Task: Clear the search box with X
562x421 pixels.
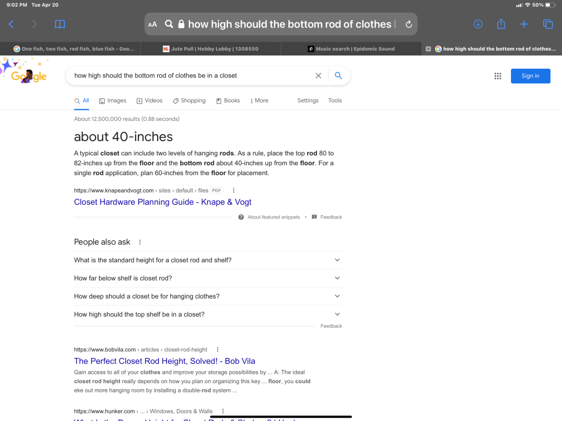Action: [318, 76]
